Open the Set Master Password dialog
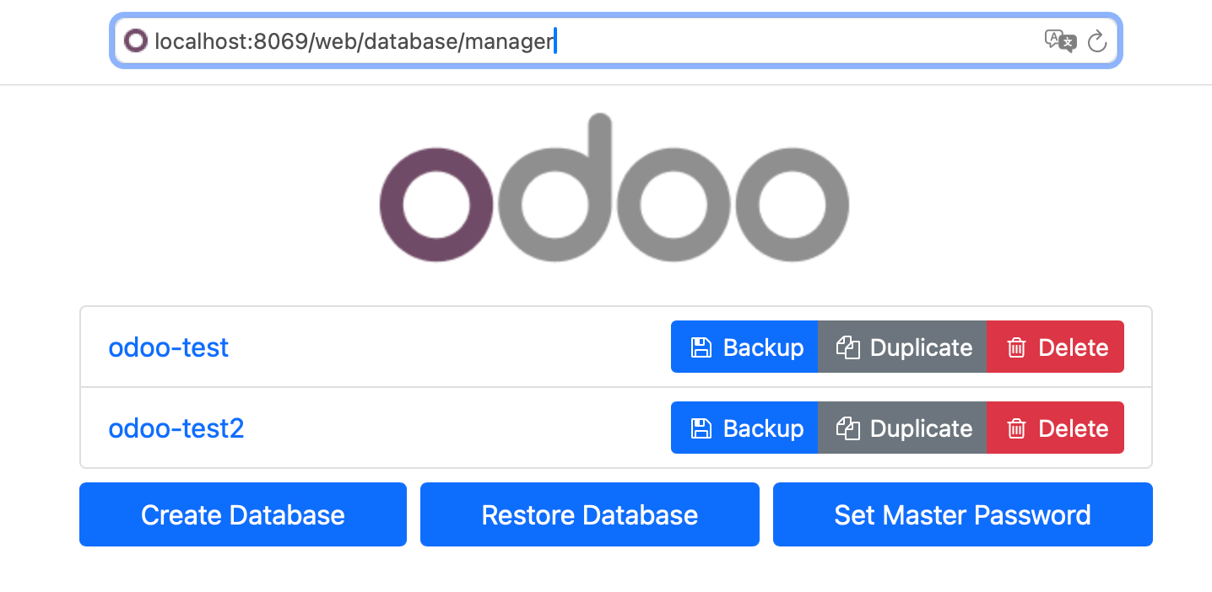 click(962, 514)
